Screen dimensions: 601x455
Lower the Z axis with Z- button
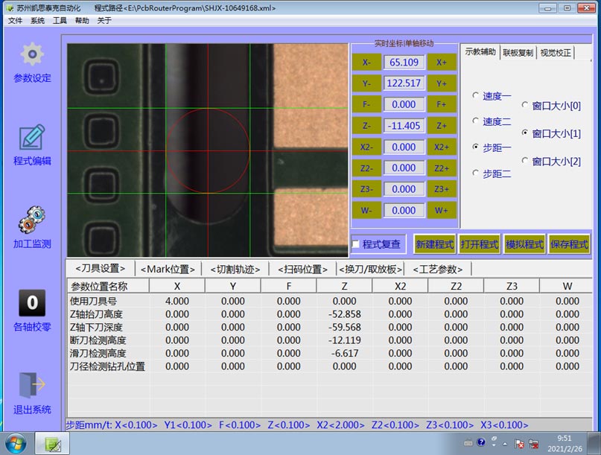coord(366,126)
